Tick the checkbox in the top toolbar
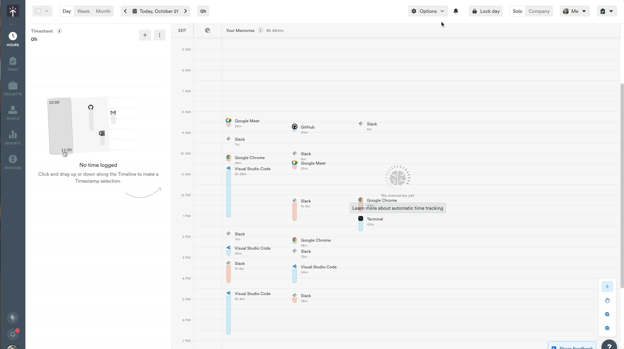 click(x=38, y=11)
